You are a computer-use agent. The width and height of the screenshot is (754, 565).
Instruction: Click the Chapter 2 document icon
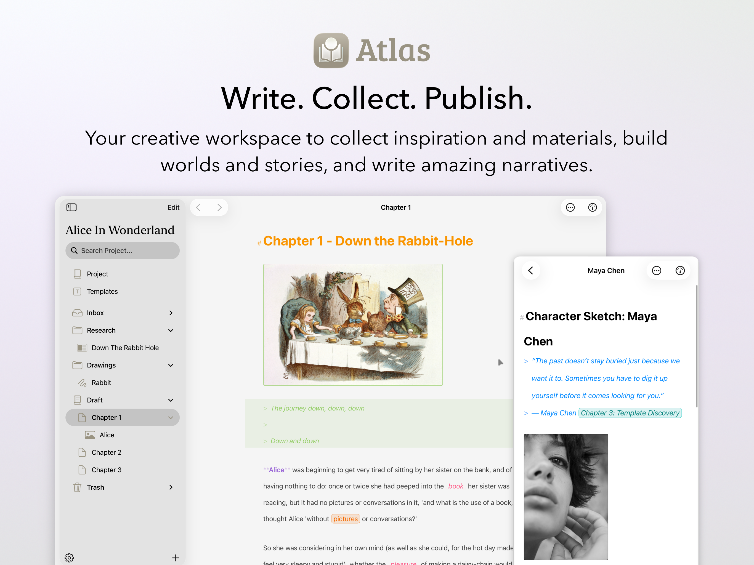tap(82, 452)
